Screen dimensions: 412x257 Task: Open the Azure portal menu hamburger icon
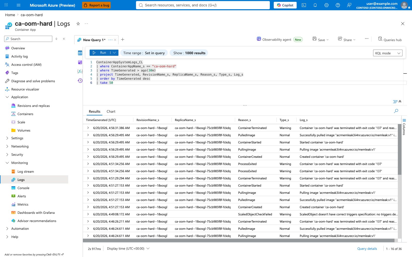point(19,5)
